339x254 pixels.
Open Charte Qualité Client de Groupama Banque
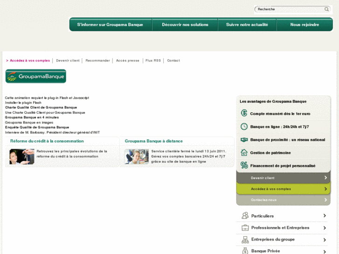point(41,108)
